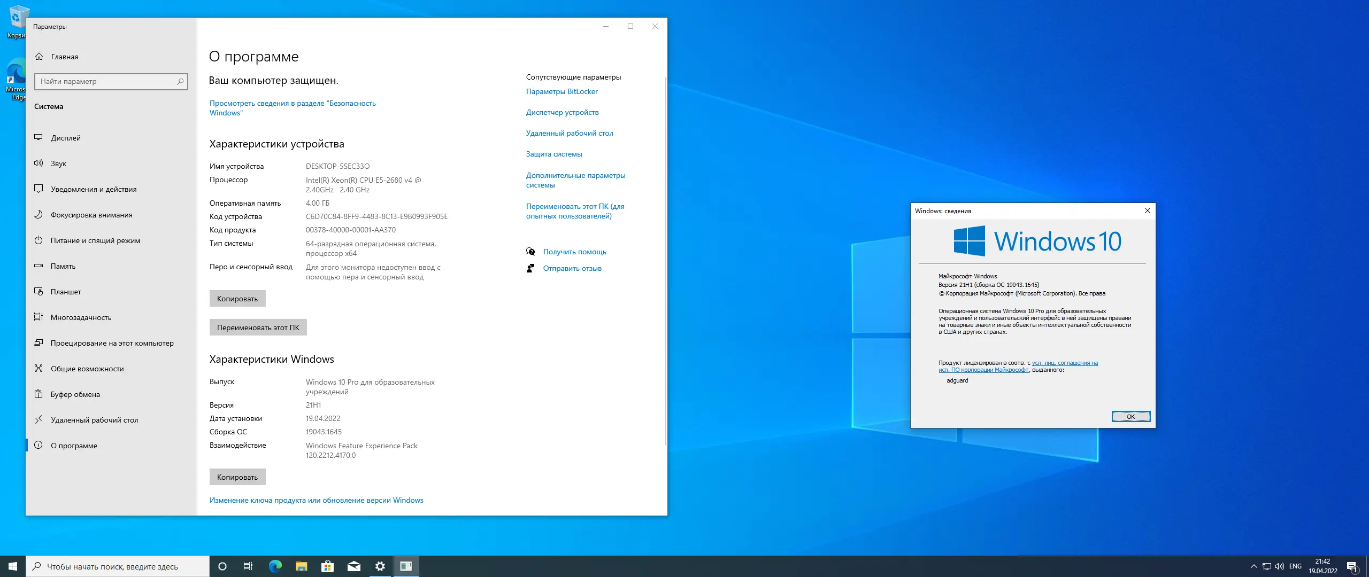Select the Sound speaker icon in sidebar
Viewport: 1369px width, 577px height.
pos(39,163)
